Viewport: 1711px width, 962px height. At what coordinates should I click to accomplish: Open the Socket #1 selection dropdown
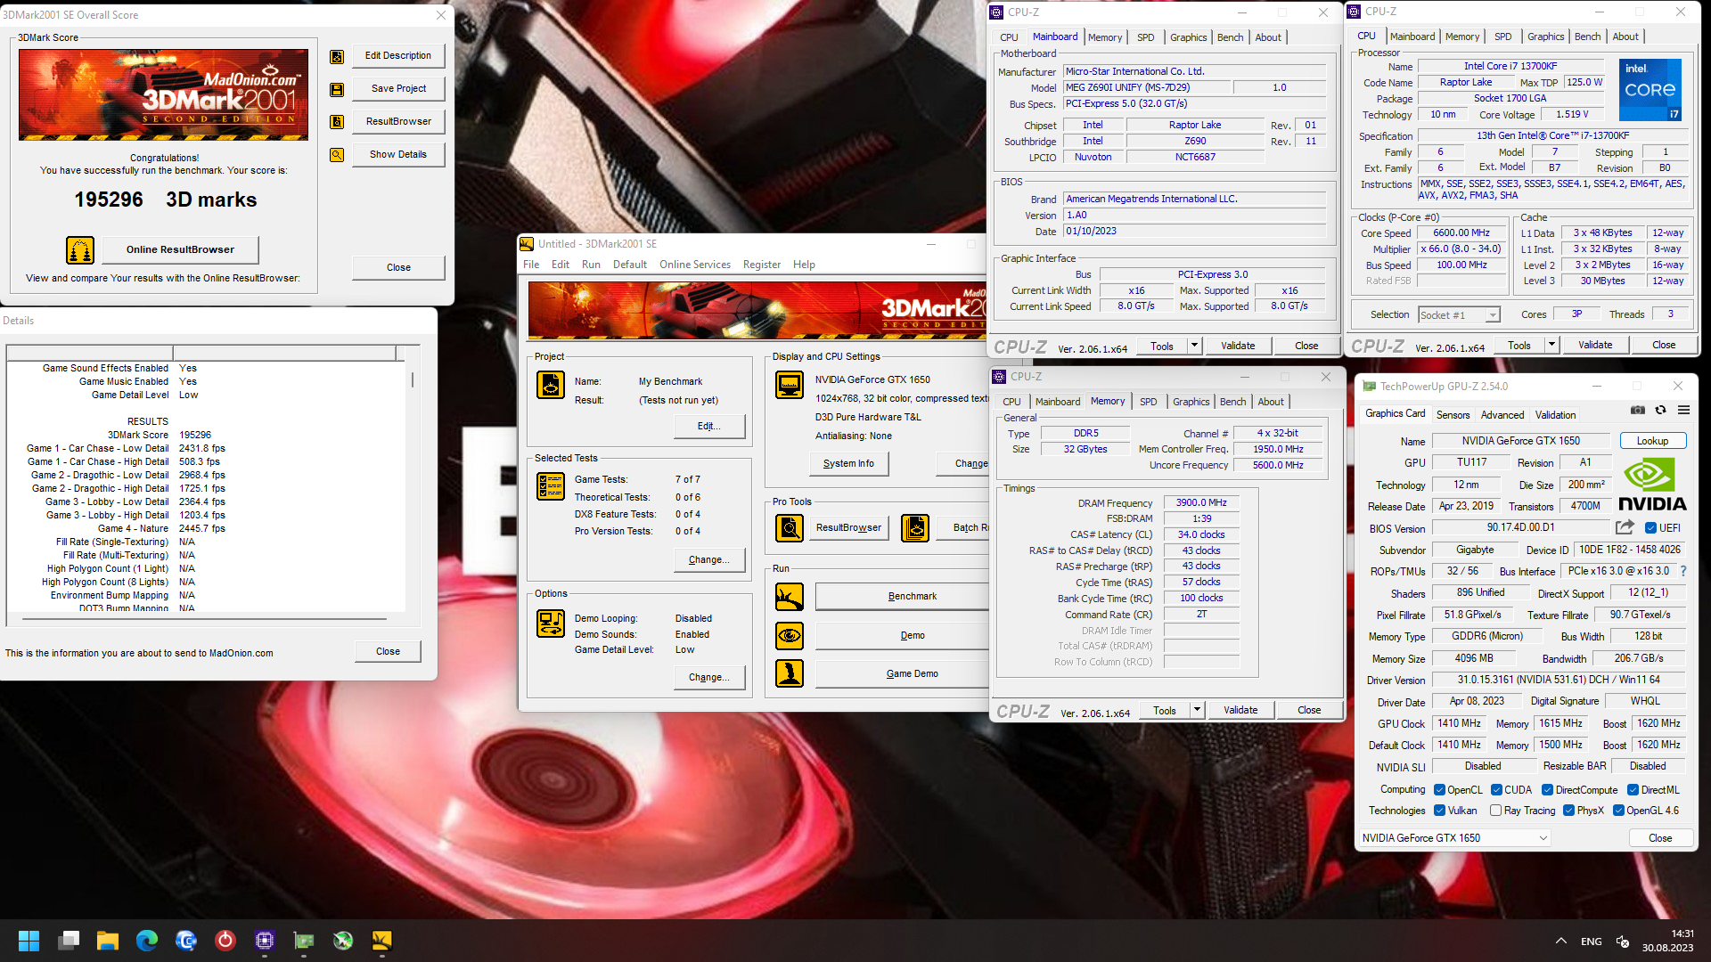1459,315
